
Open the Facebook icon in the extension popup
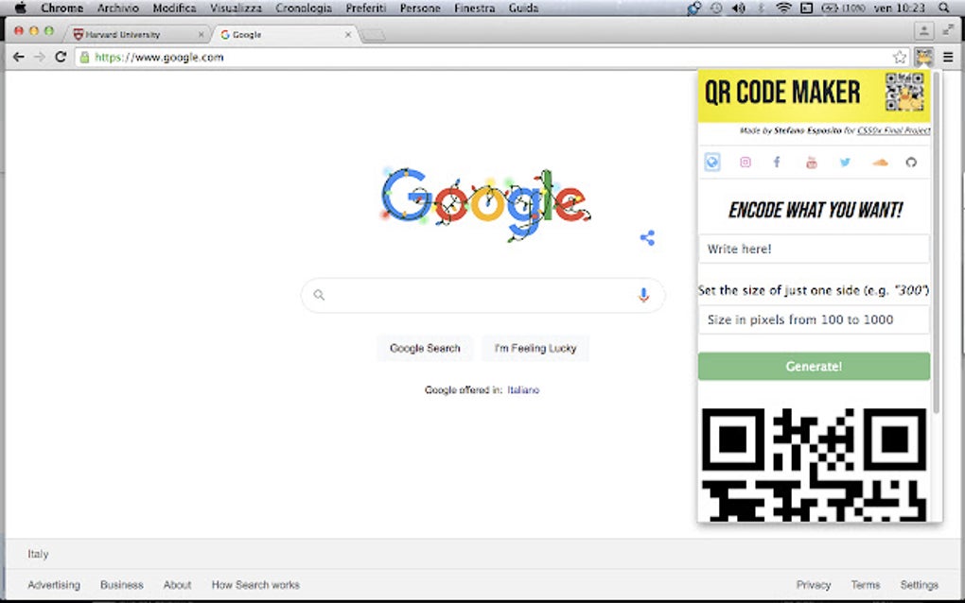[x=777, y=162]
